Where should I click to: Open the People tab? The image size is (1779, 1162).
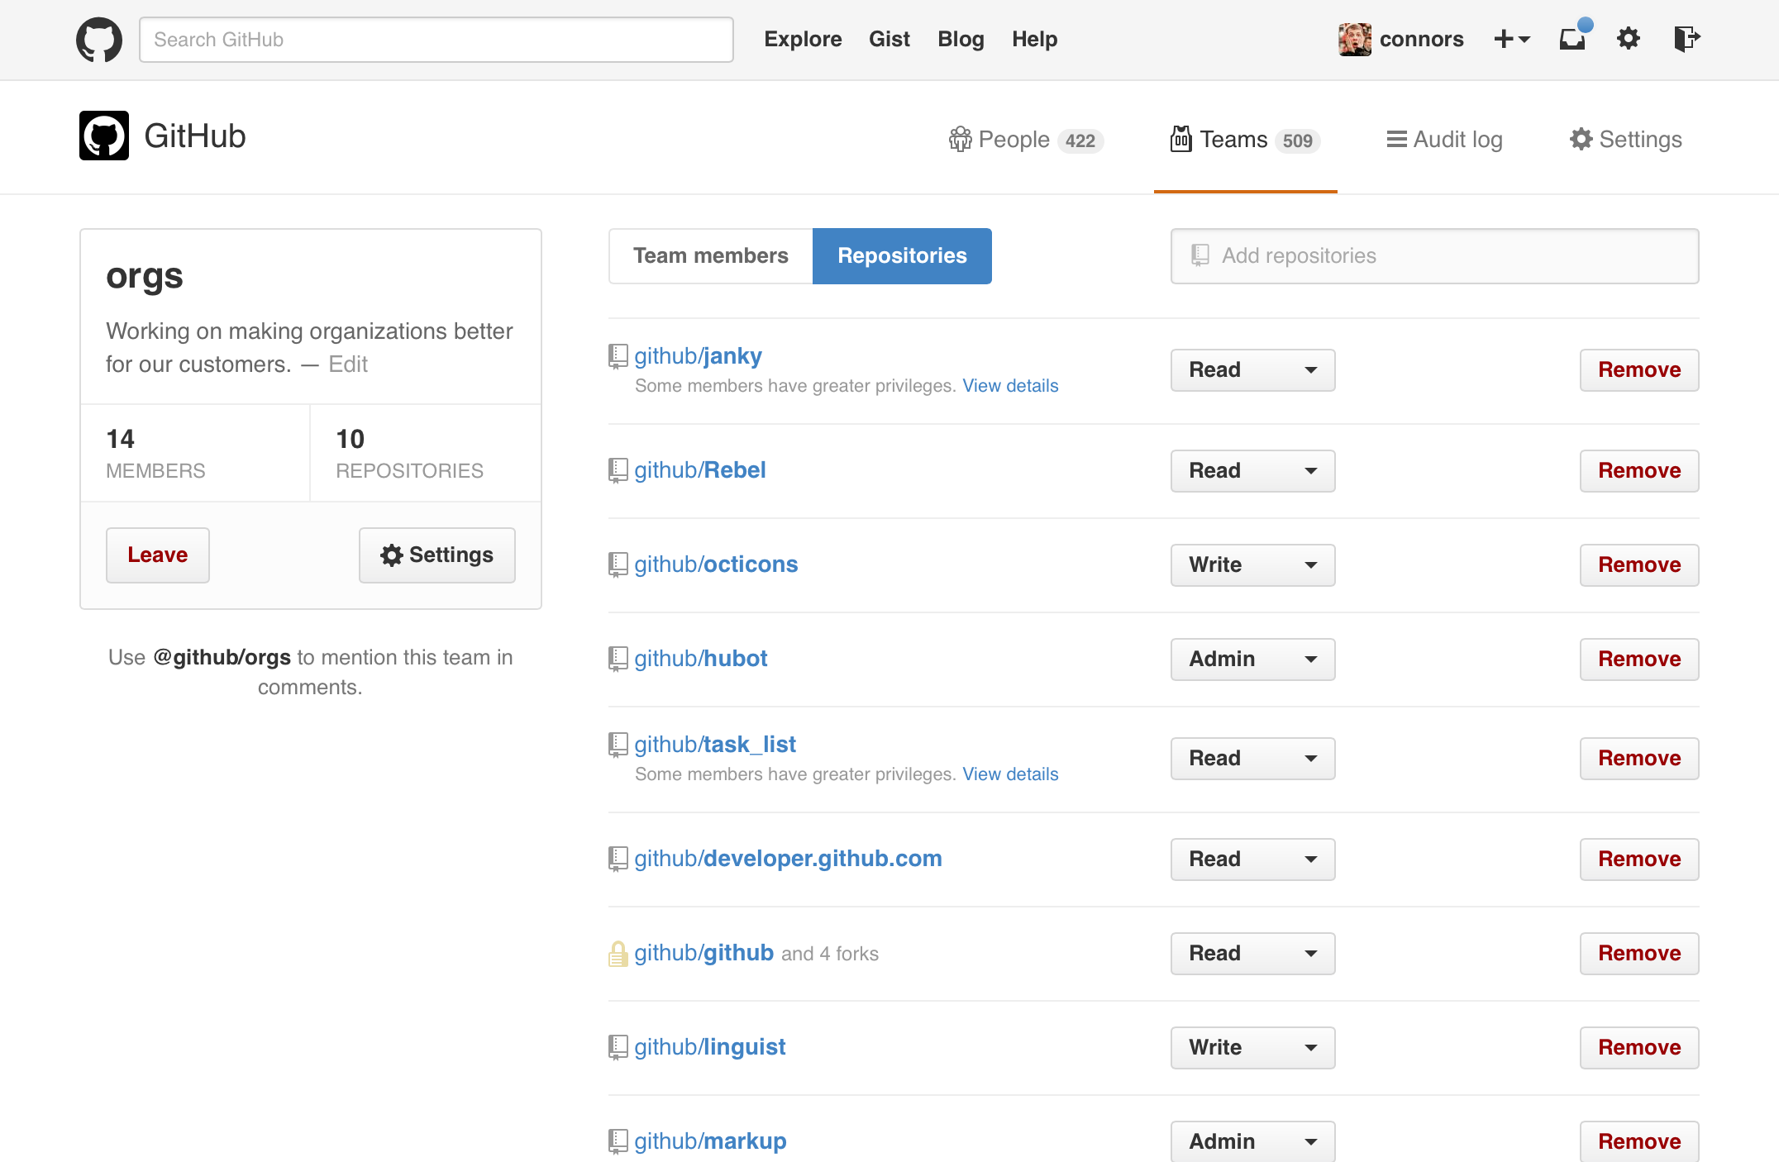[1026, 140]
